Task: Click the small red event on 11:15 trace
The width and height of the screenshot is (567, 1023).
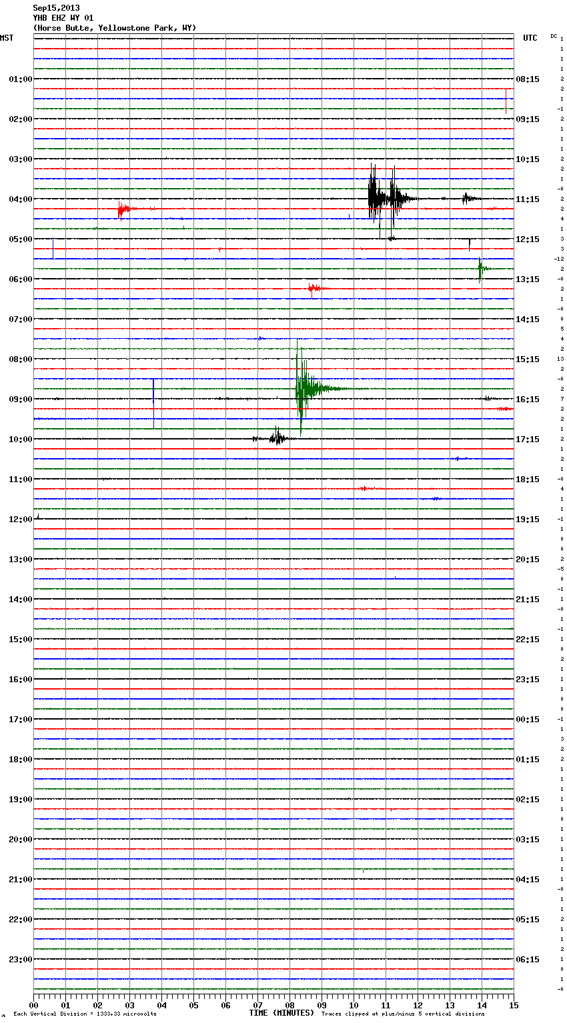Action: point(366,488)
